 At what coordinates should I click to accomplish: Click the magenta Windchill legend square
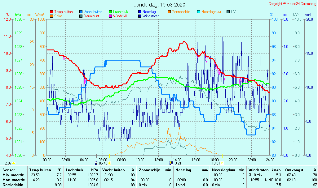pyautogui.click(x=110, y=16)
